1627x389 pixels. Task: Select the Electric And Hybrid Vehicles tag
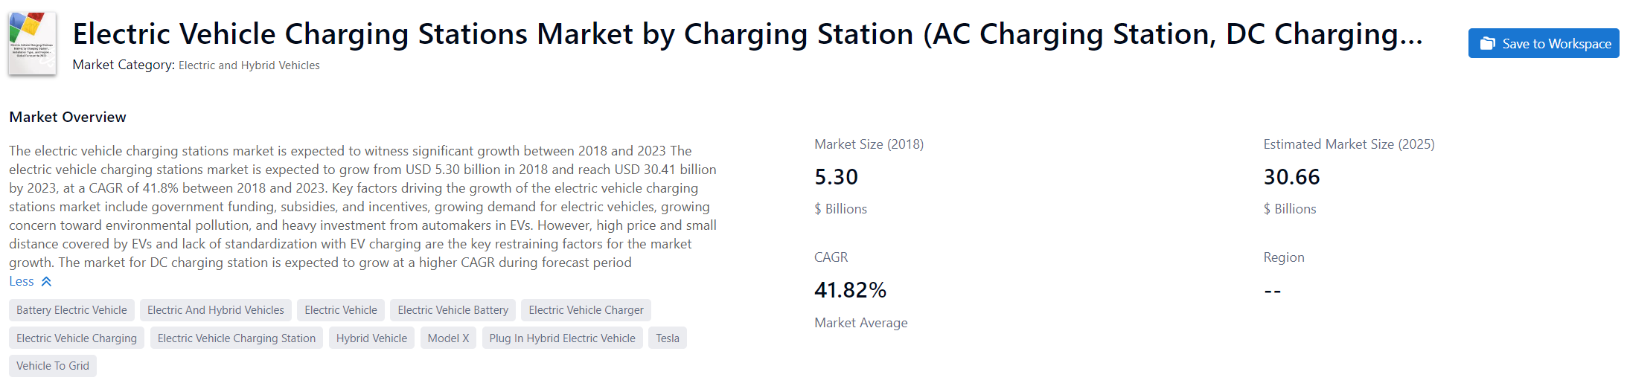click(x=216, y=310)
